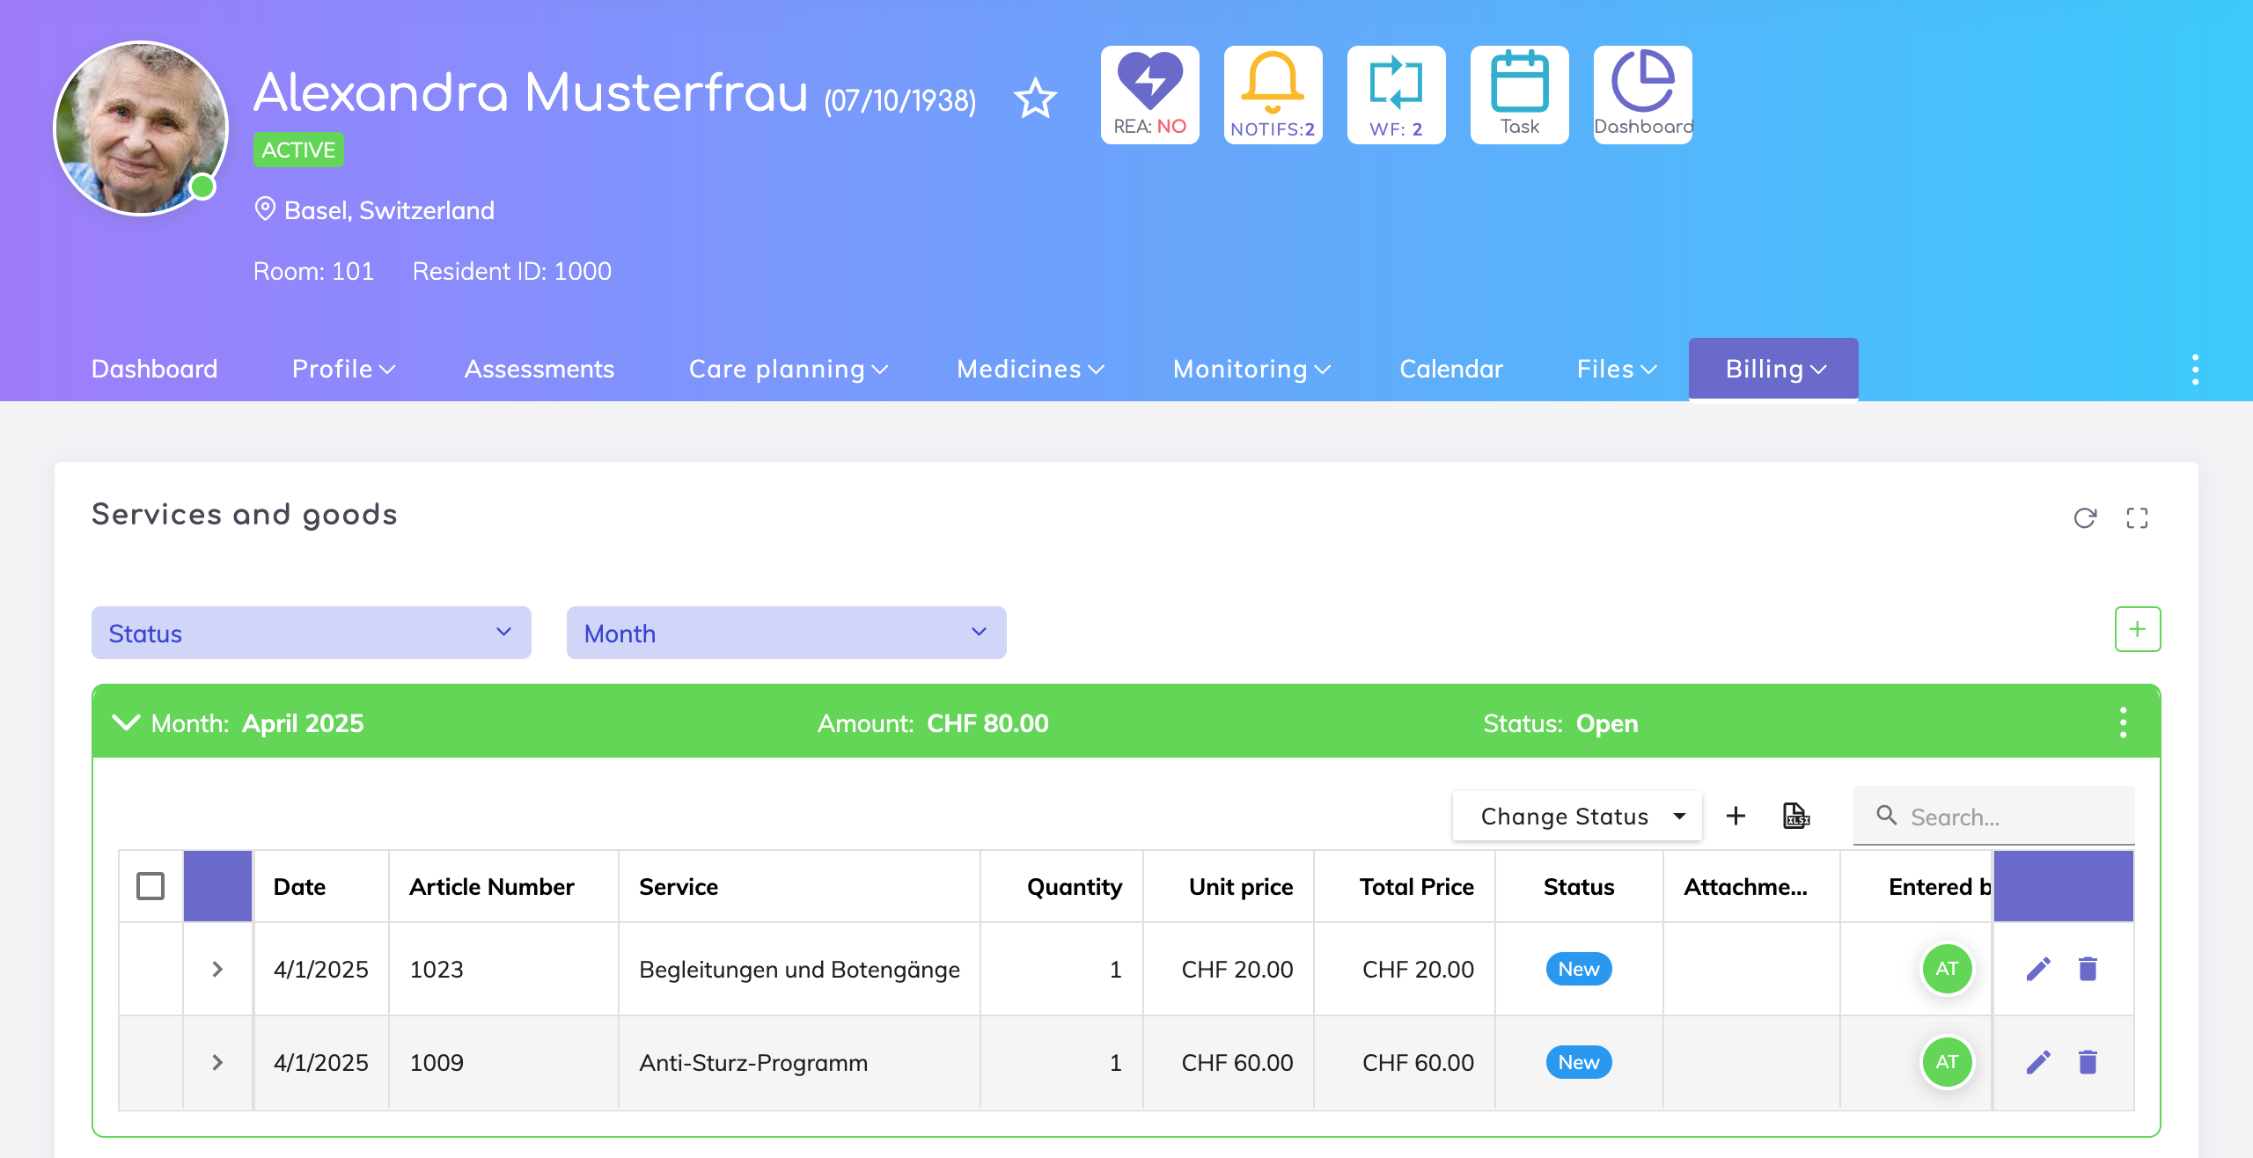The height and width of the screenshot is (1158, 2253).
Task: Tick the select-all checkbox in table header
Action: 150,886
